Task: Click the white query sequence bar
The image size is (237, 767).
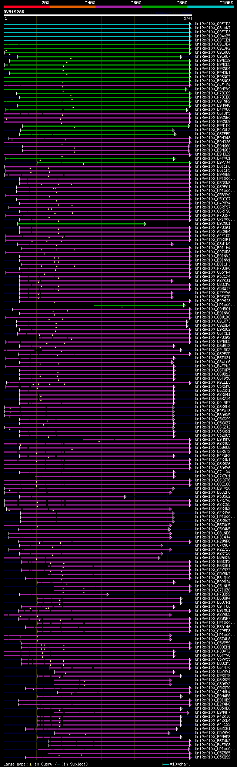Action: pos(98,15)
